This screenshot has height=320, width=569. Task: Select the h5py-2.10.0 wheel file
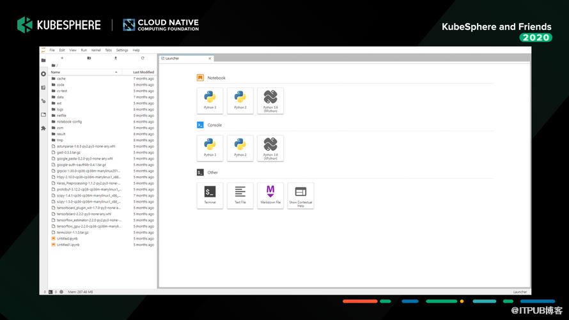coord(103,177)
